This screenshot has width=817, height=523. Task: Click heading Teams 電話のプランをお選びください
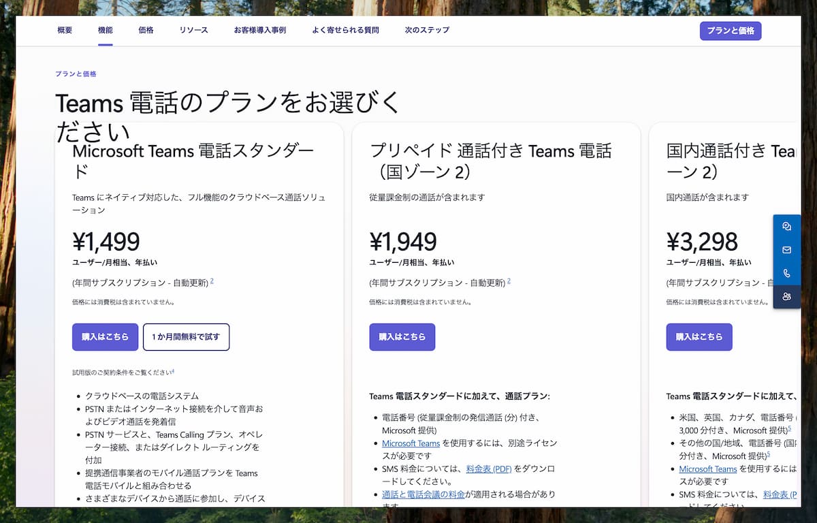coord(228,116)
